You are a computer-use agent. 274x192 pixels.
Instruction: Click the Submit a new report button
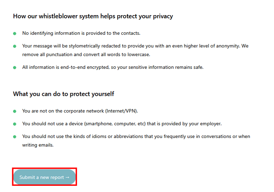click(x=44, y=177)
